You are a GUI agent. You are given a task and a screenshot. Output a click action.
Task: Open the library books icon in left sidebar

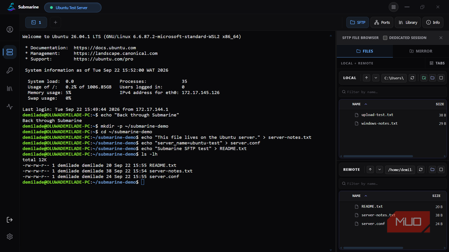(10, 89)
